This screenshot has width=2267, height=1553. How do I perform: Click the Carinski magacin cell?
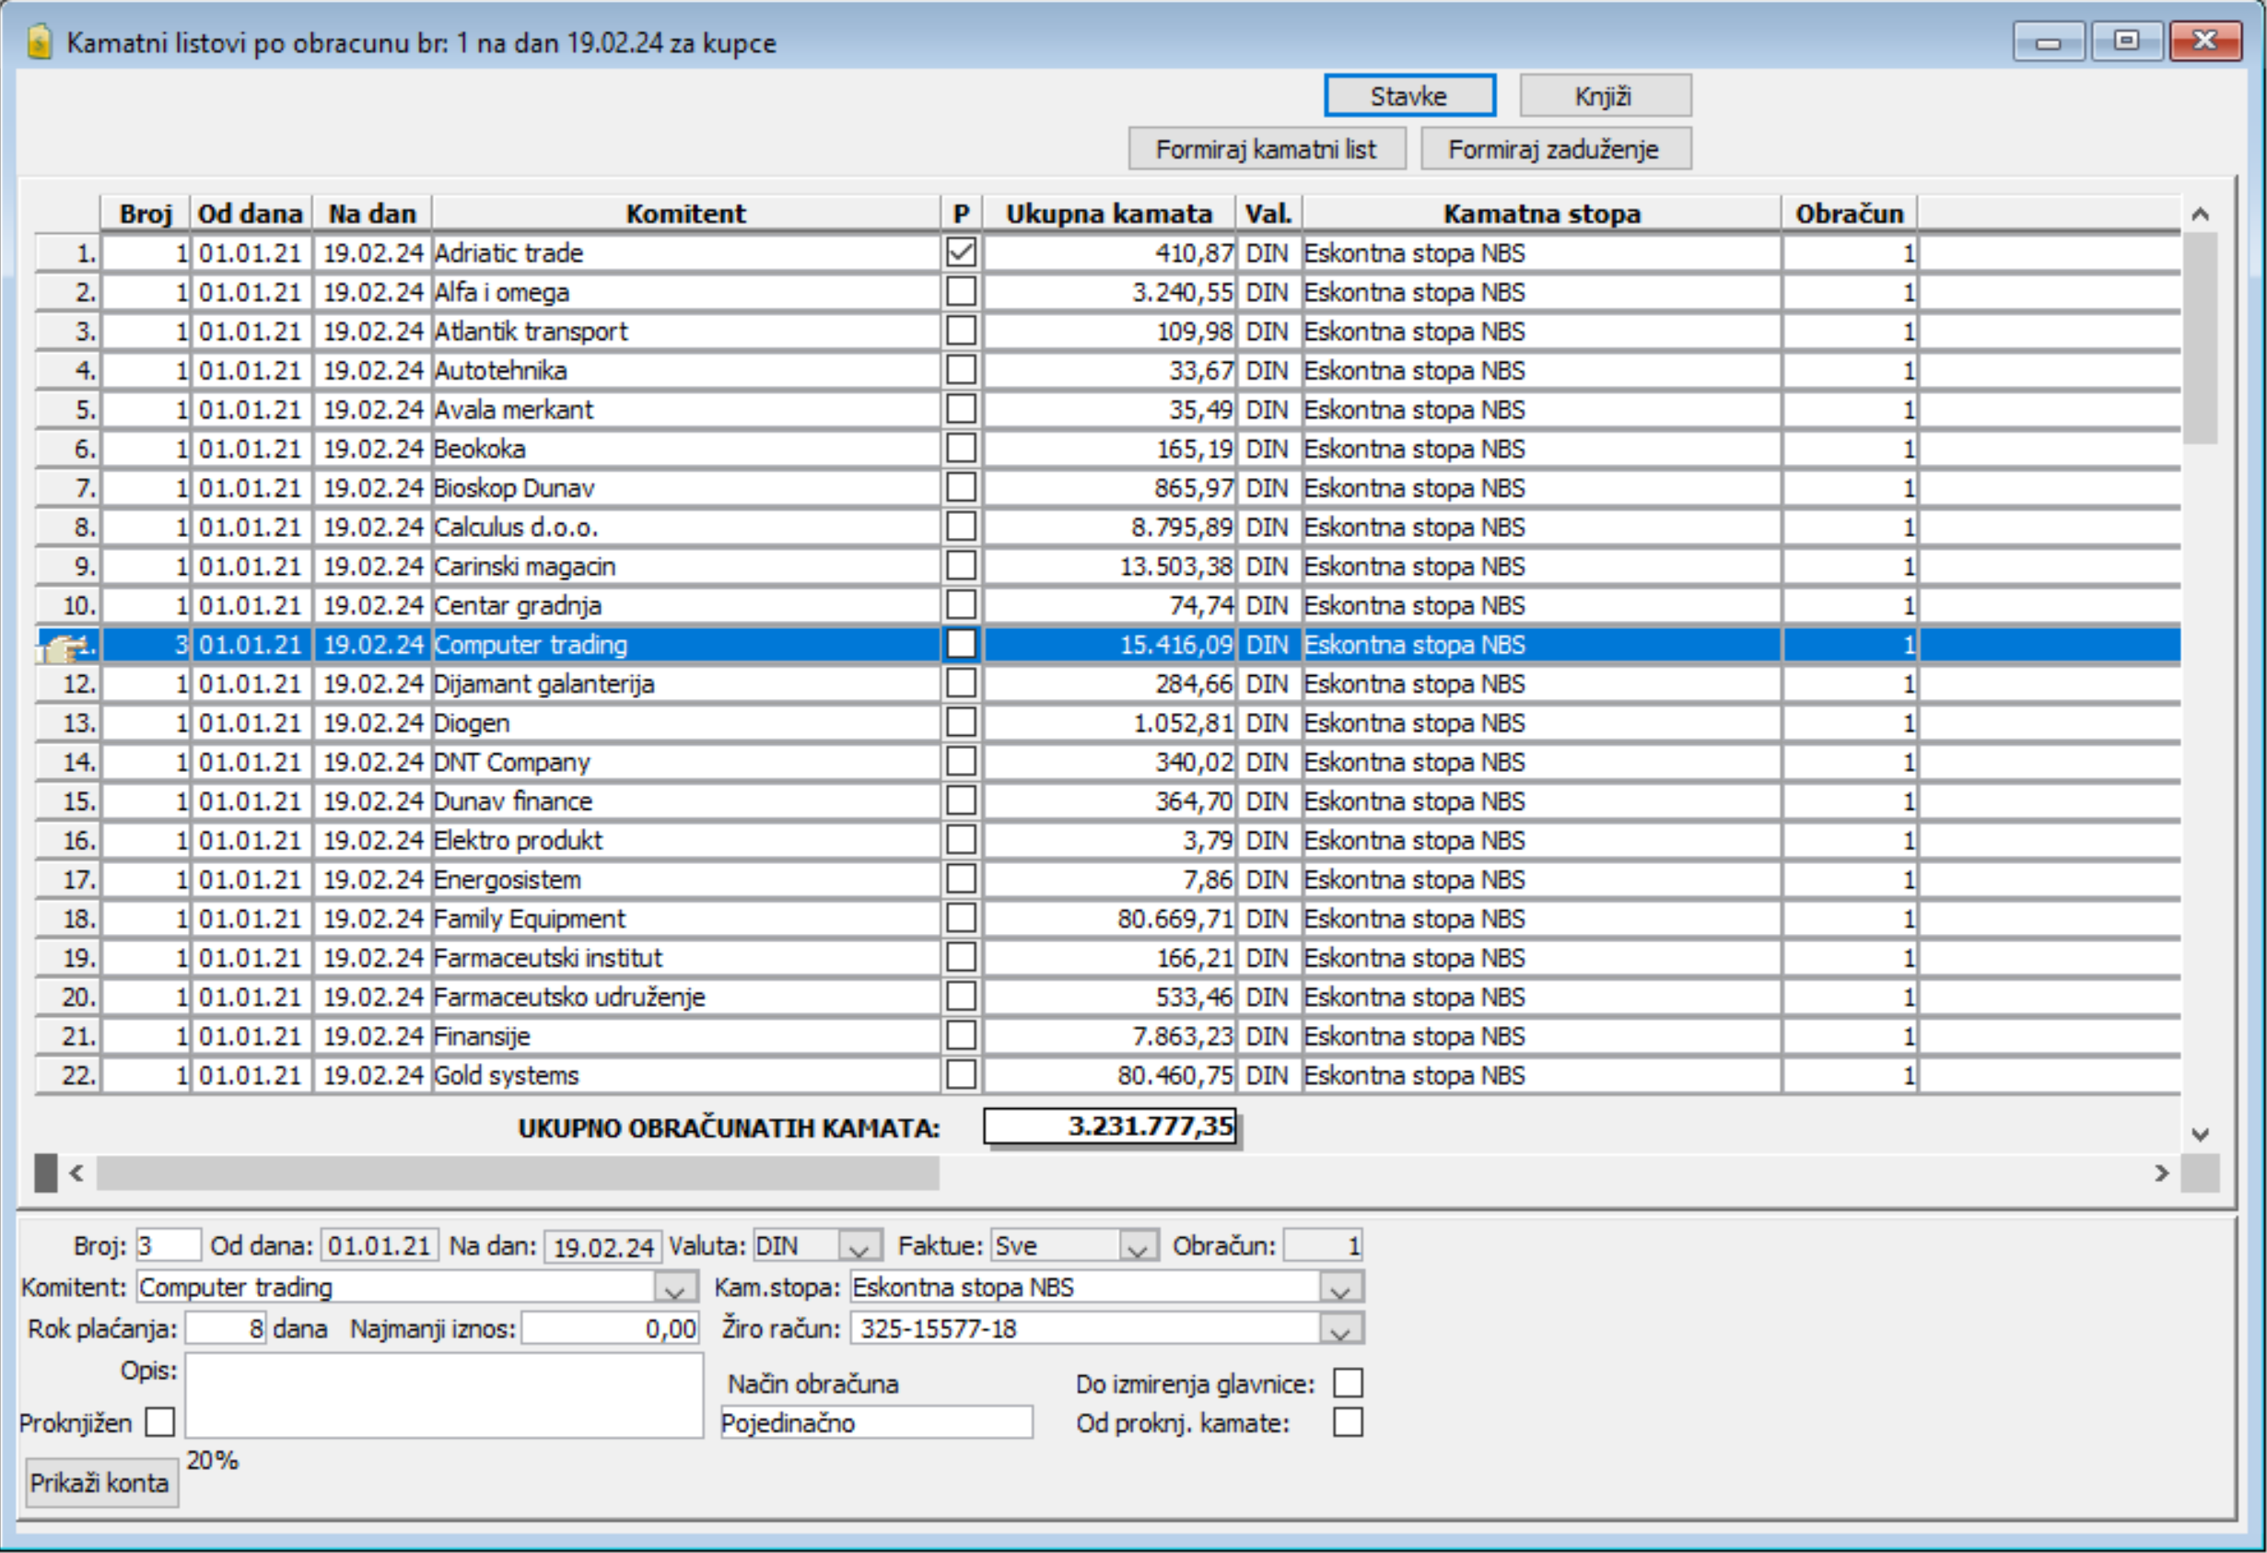pyautogui.click(x=685, y=566)
